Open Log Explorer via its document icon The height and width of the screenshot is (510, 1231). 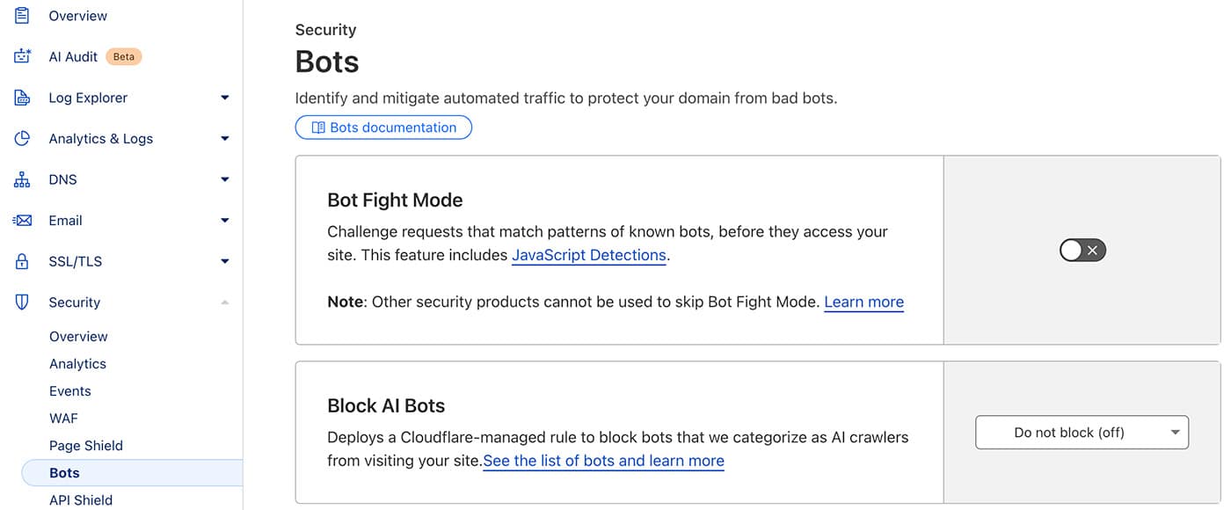coord(22,97)
